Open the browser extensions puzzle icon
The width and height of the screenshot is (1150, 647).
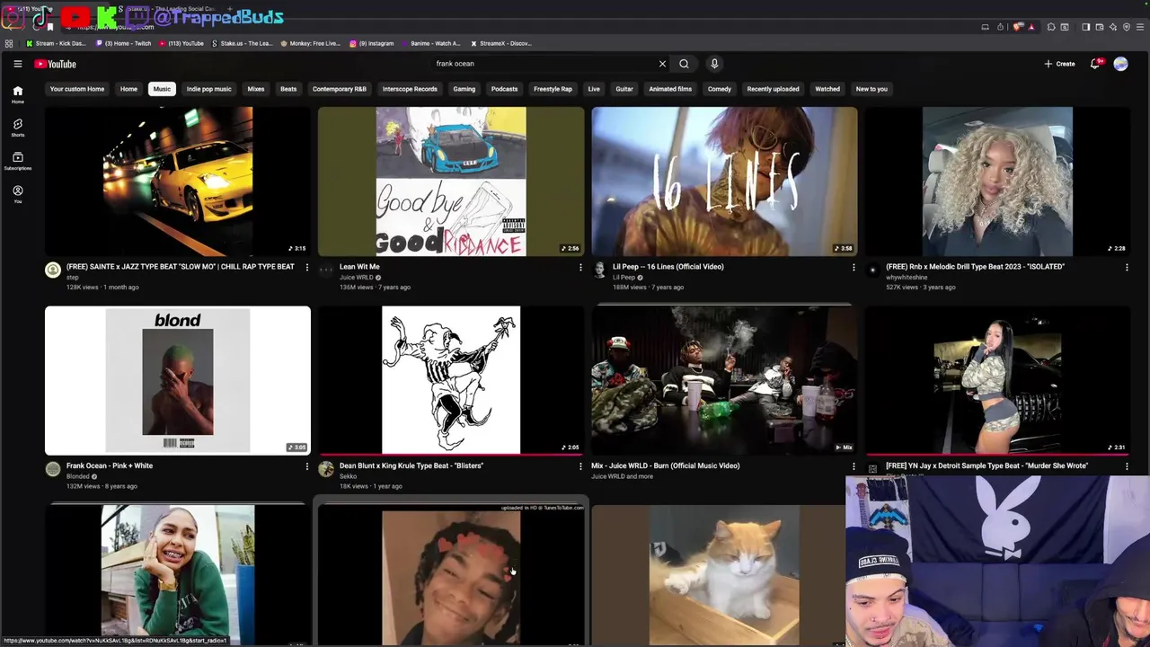pos(1051,27)
